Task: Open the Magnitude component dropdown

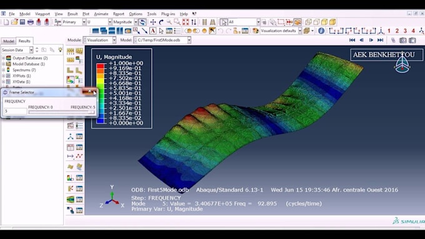Action: point(136,22)
